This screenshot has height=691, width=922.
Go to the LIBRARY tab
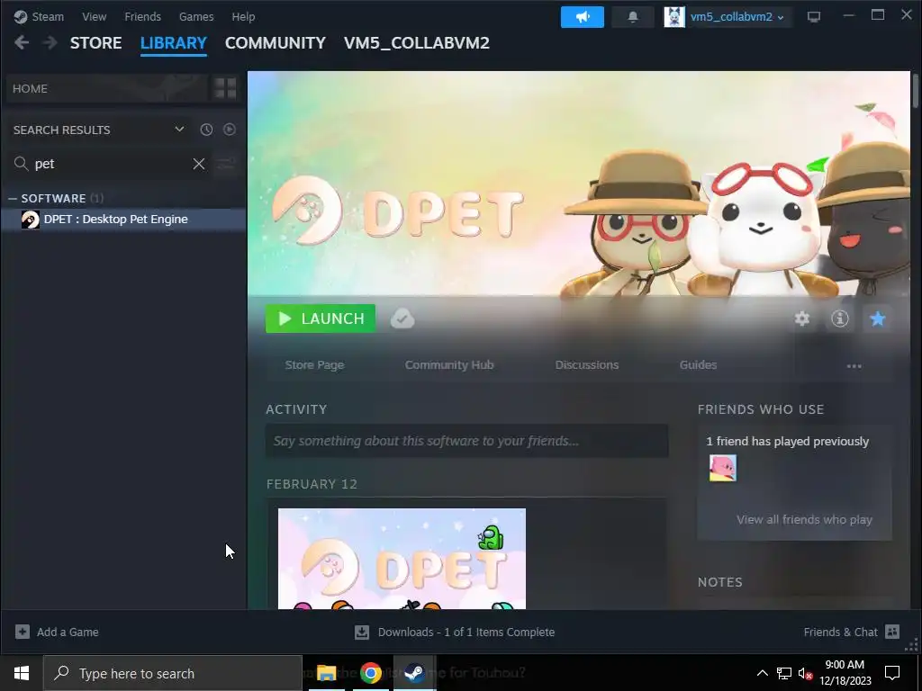[x=174, y=43]
